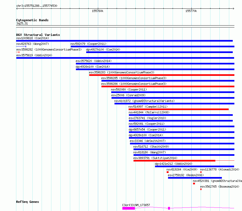Click the nsv1009618 (Coe2014) variant label

33,38
